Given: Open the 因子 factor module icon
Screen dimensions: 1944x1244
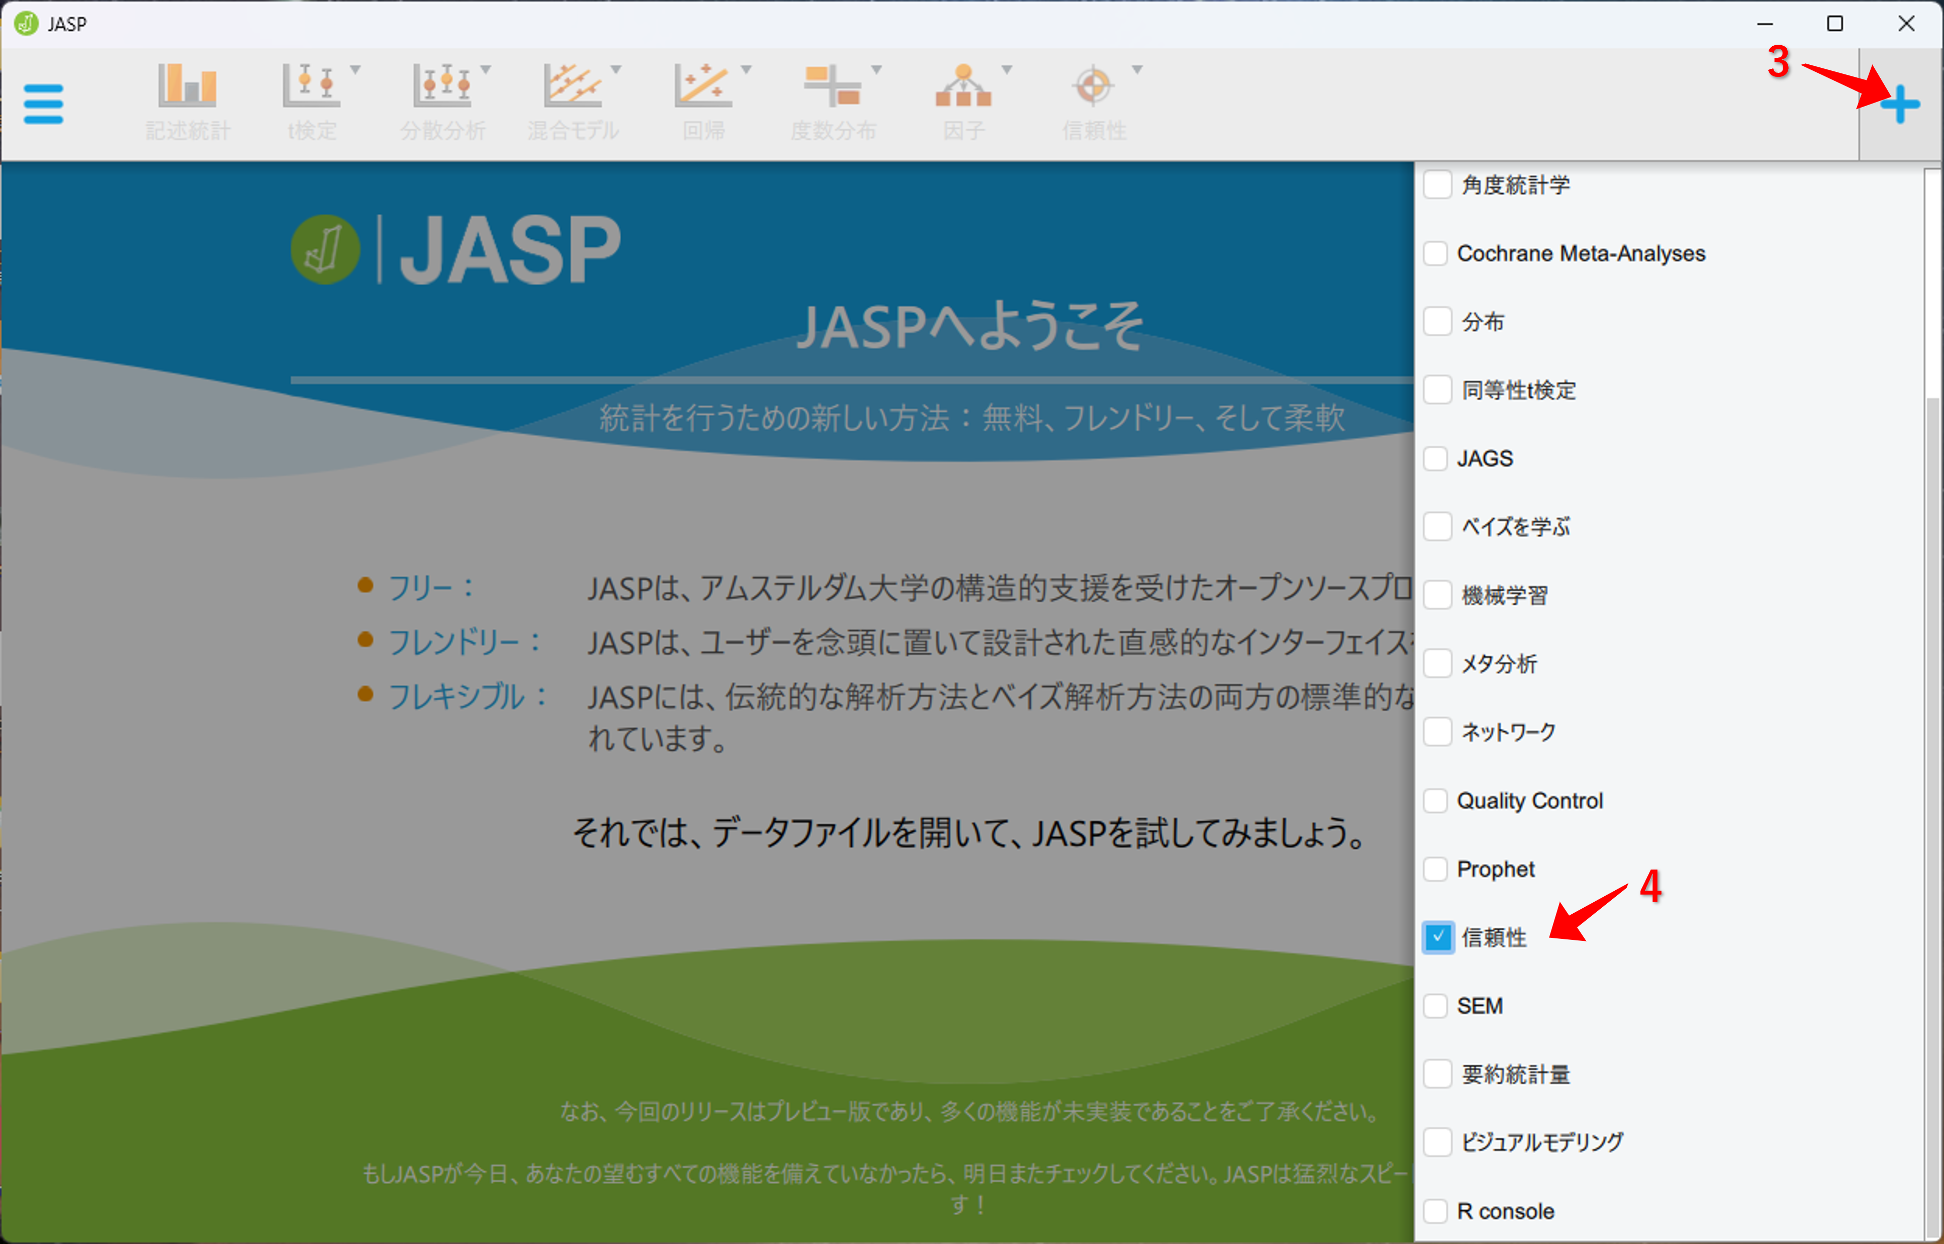Looking at the screenshot, I should pos(963,103).
